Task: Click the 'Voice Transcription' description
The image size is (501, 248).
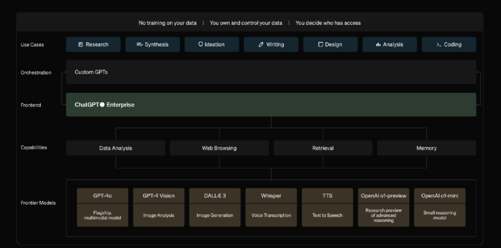Action: click(x=271, y=216)
